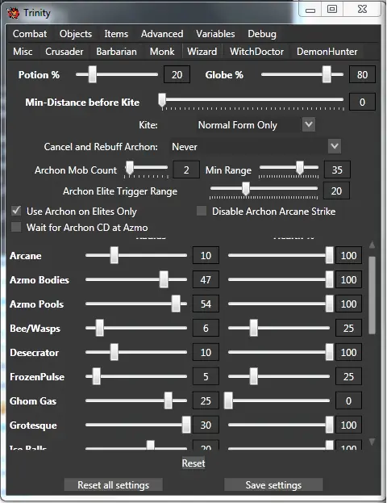Expand the Cancel and Rebuff Archon dropdown
The image size is (387, 503).
335,146
